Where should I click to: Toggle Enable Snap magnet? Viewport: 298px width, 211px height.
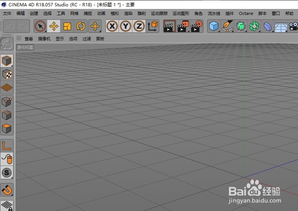tap(7, 190)
